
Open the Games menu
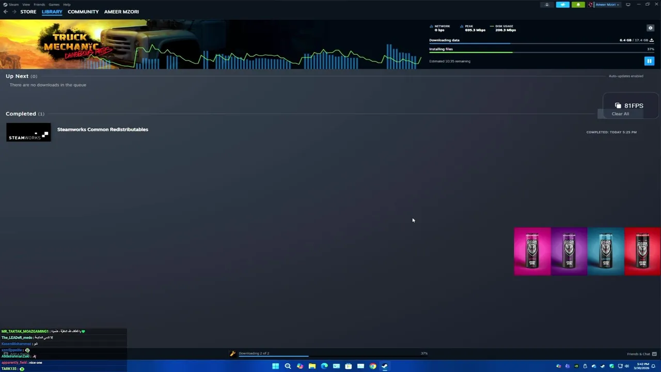pos(54,4)
